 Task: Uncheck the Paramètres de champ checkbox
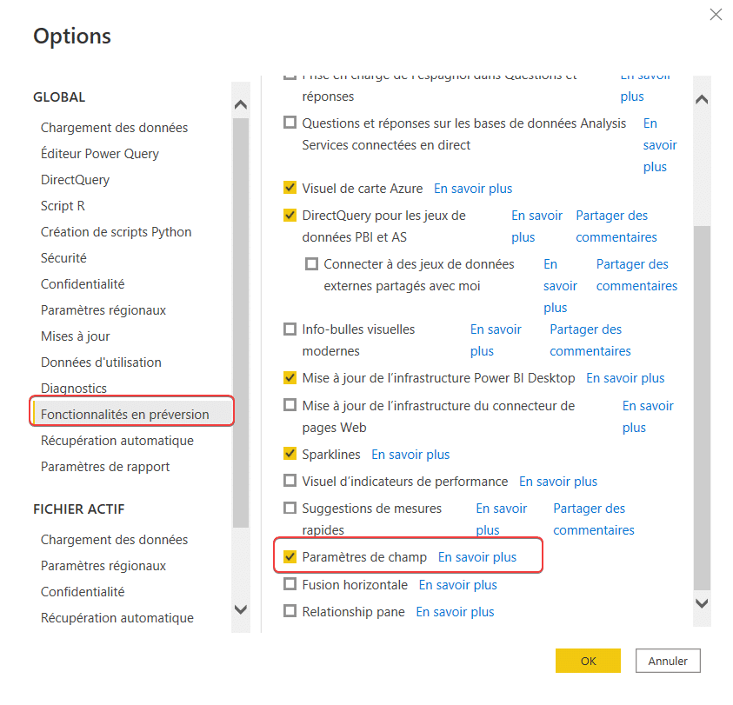pos(290,557)
